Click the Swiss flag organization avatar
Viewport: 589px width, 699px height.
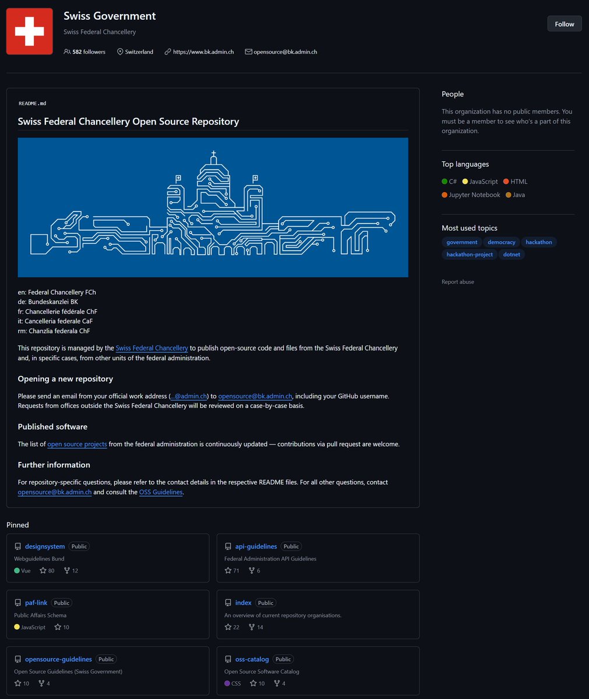(x=30, y=31)
